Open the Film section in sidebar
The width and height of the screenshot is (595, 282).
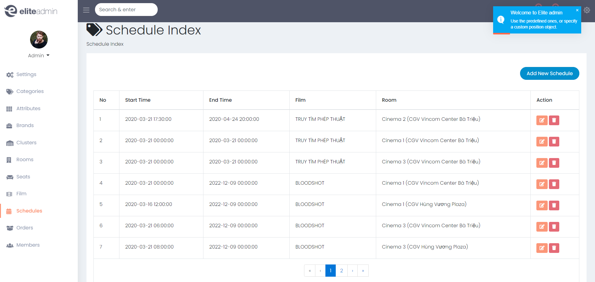pos(21,194)
